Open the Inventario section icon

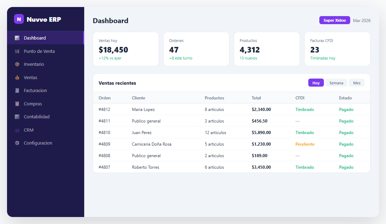click(x=16, y=64)
